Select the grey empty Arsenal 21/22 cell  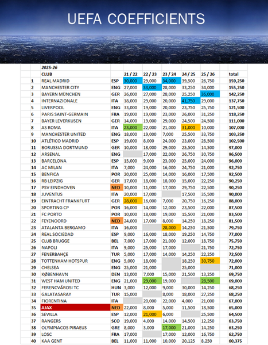133,154
